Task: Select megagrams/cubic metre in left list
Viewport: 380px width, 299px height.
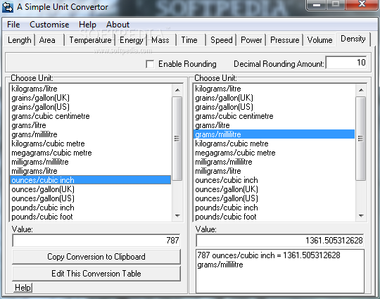Action: pos(90,153)
